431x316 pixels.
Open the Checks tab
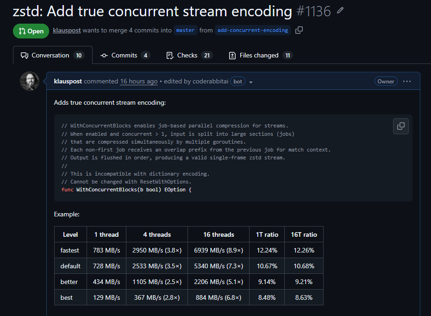(189, 55)
